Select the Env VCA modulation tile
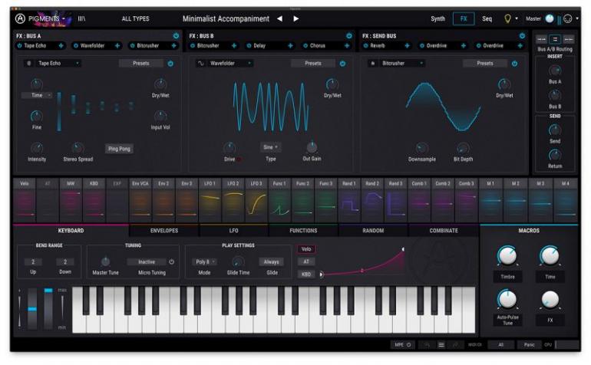The width and height of the screenshot is (591, 365). point(140,200)
